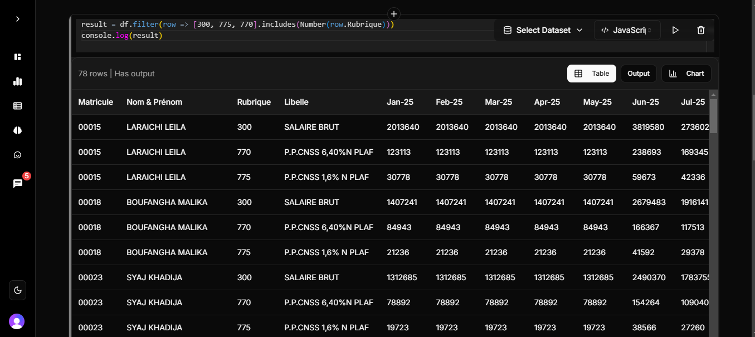Open the bar chart analytics sidebar icon
Viewport: 755px width, 337px height.
[x=17, y=81]
